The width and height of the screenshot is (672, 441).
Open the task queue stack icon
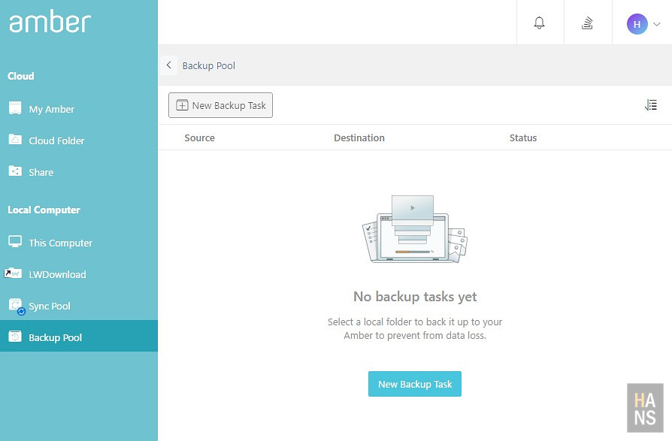coord(587,23)
